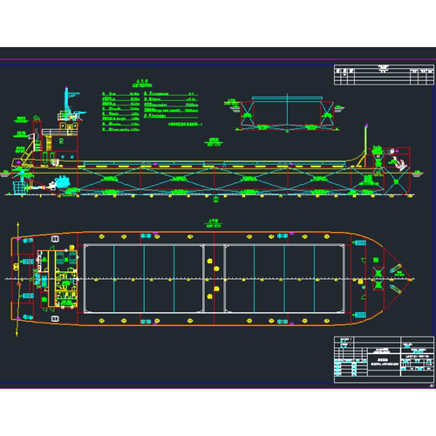Select the aft cargo hatch in deck plan
The image size is (436, 436).
pos(144,279)
